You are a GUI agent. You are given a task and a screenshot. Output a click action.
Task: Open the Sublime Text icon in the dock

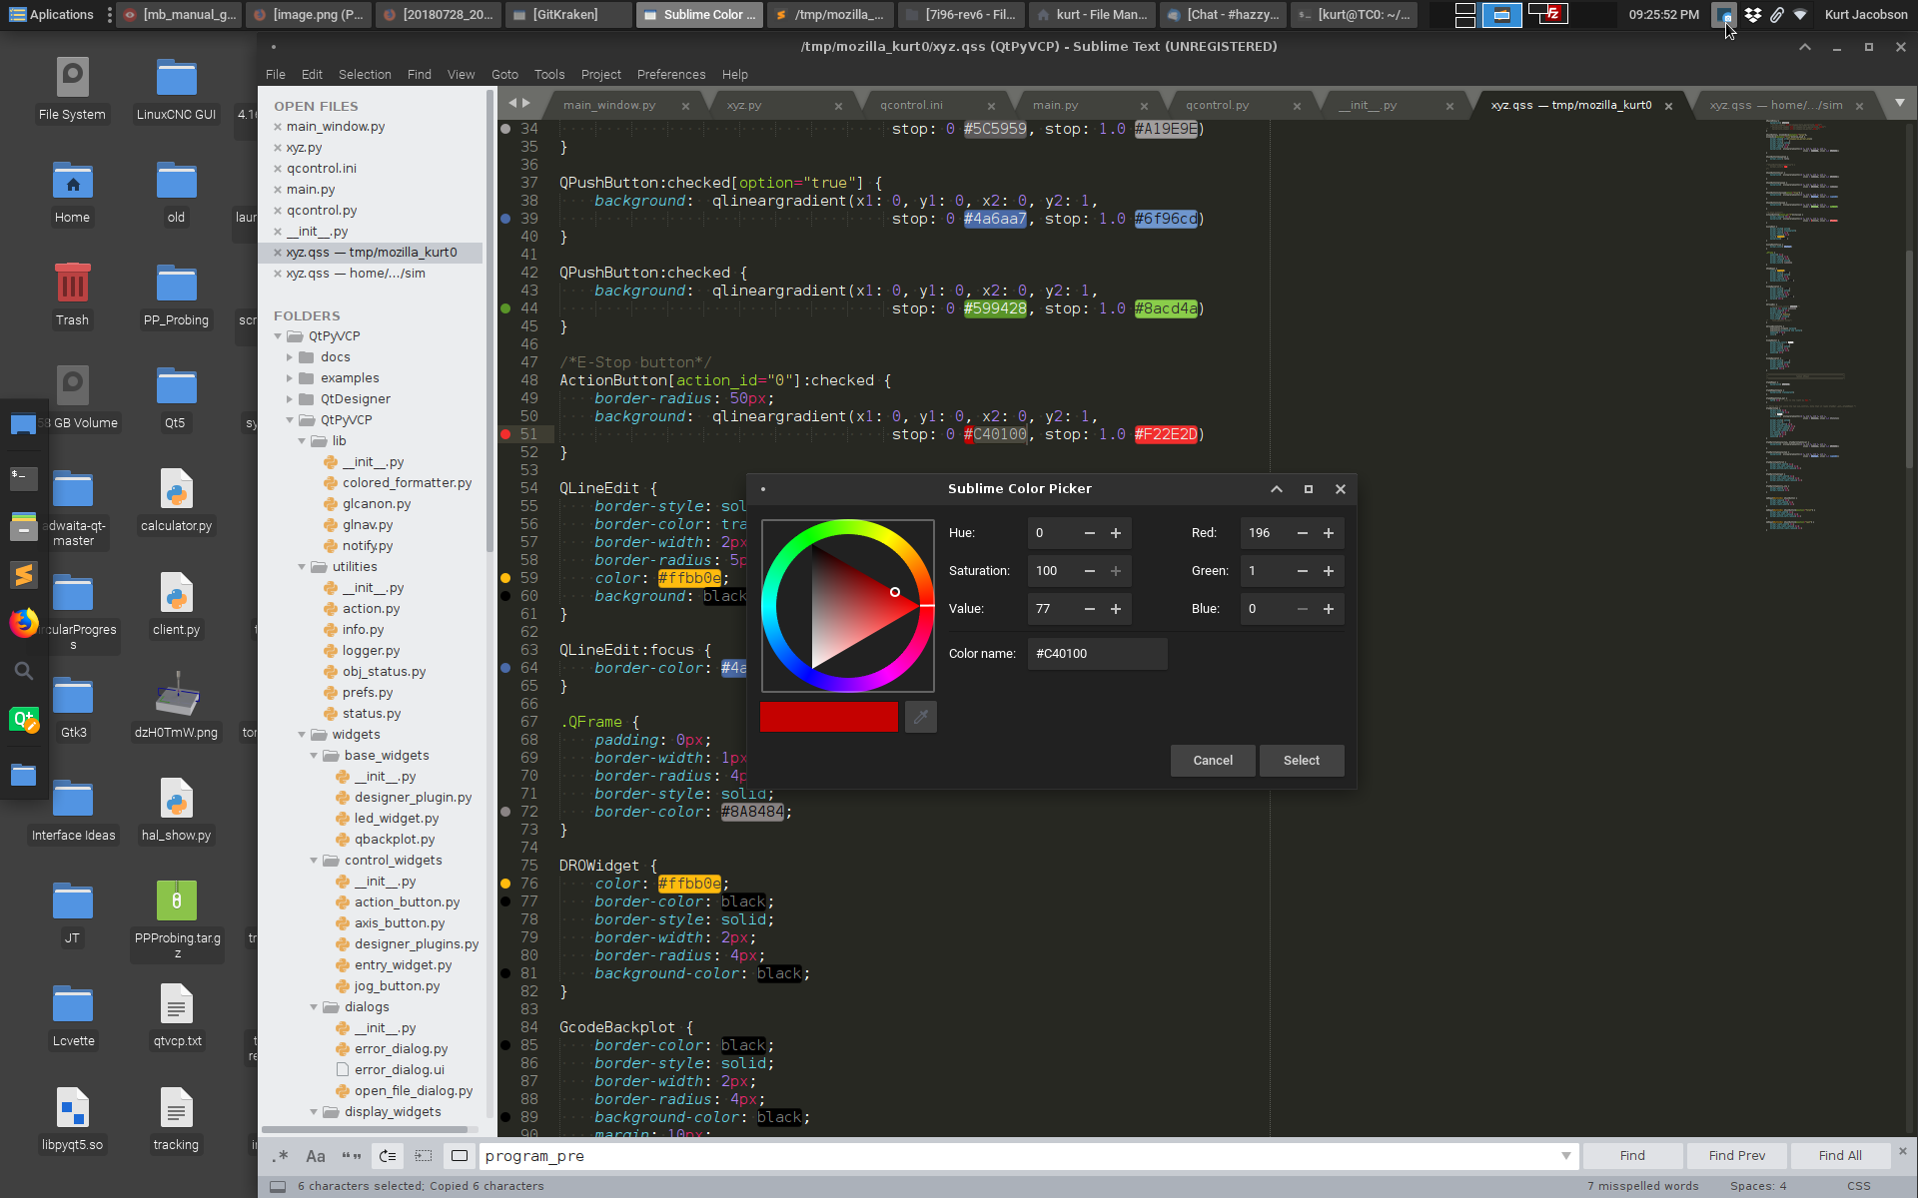pyautogui.click(x=24, y=575)
